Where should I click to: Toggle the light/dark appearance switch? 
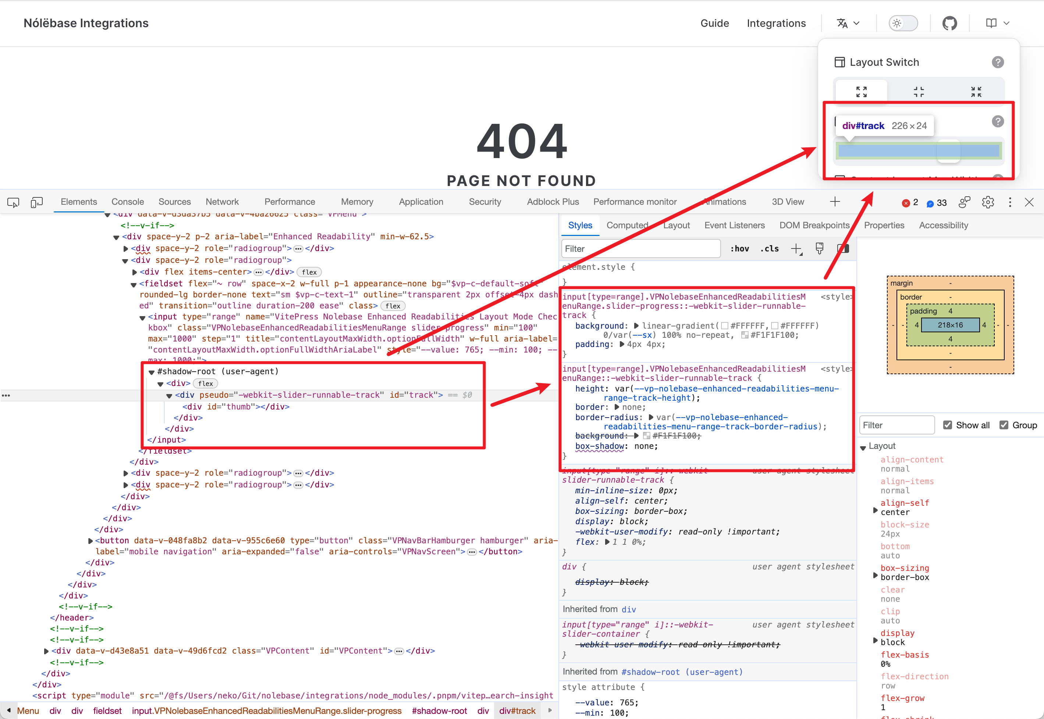point(903,23)
